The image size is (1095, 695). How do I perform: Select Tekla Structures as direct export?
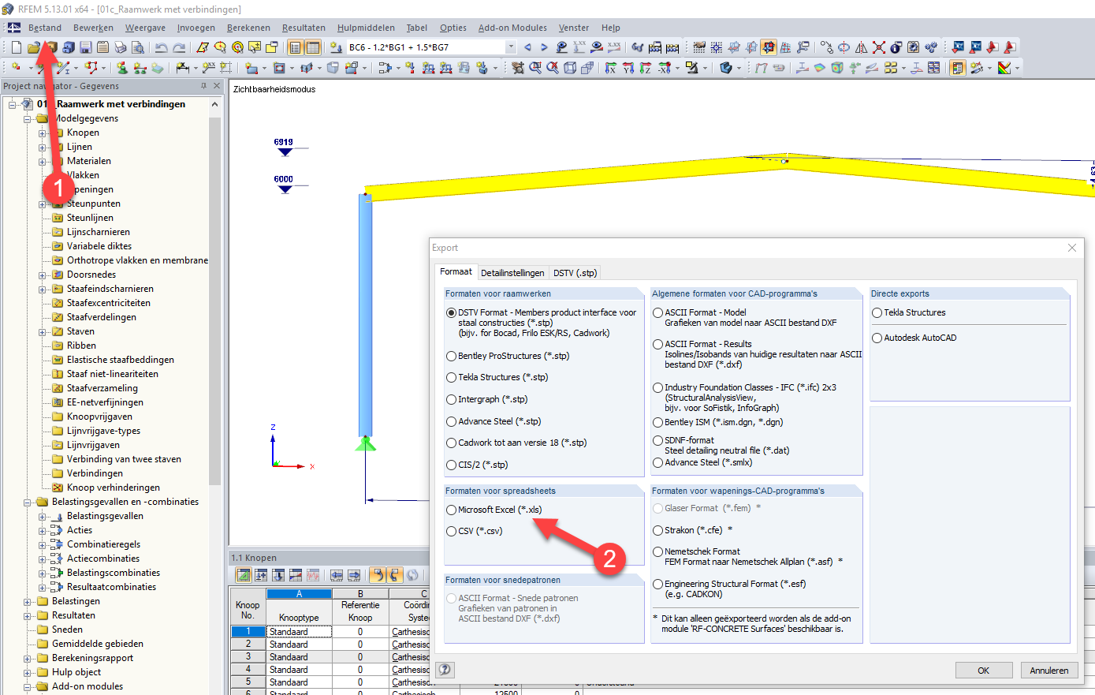coord(877,312)
